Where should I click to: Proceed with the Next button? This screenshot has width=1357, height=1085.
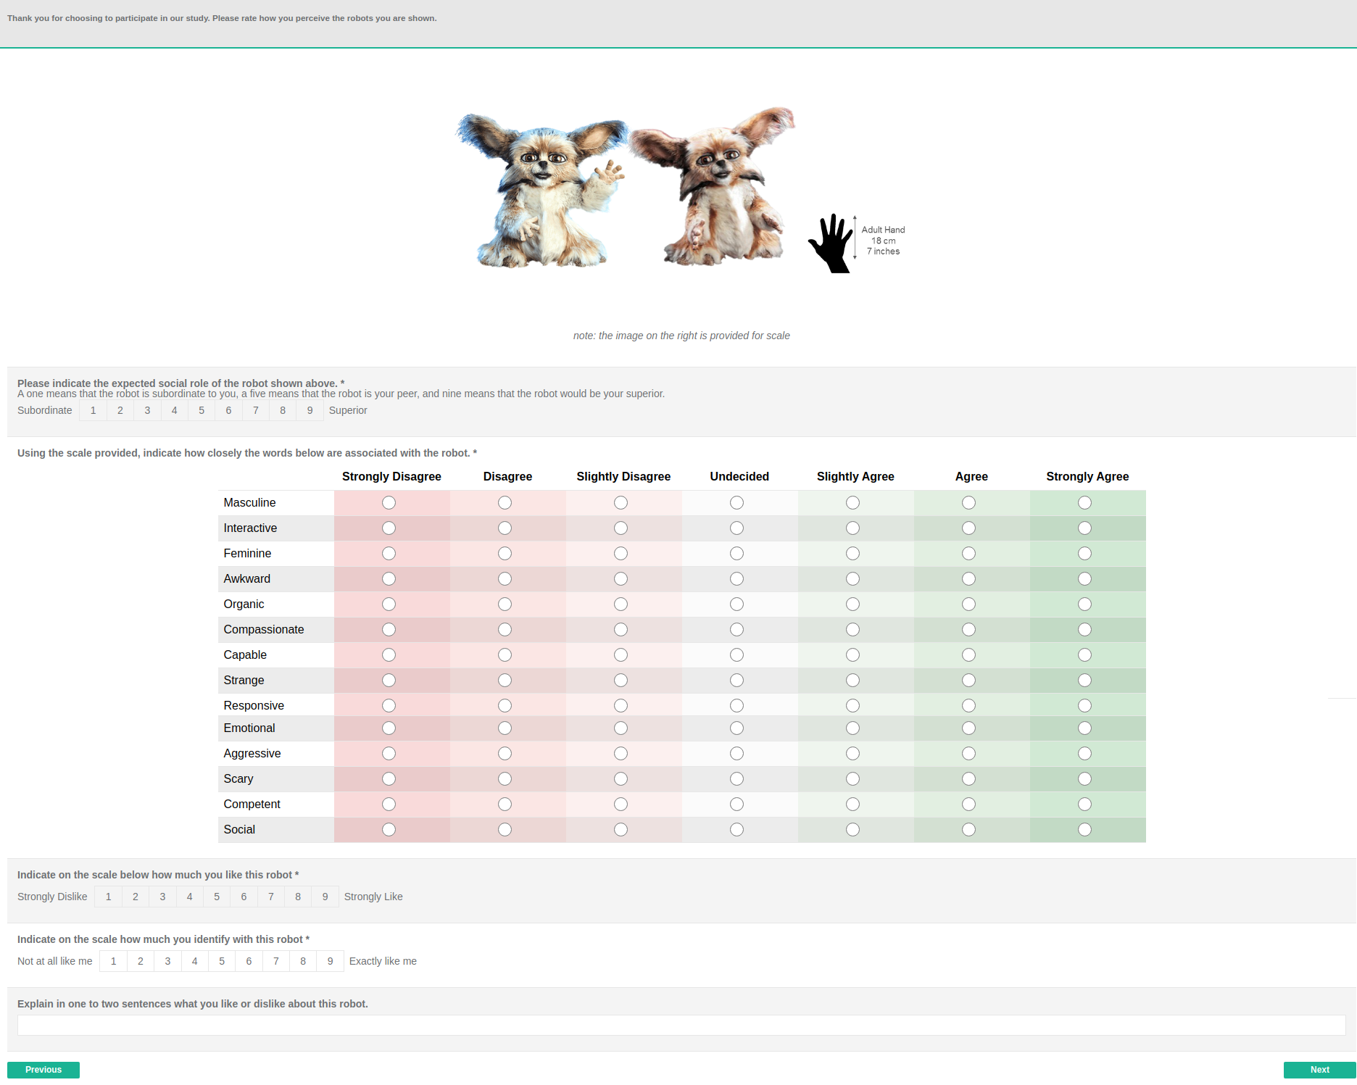coord(1319,1070)
